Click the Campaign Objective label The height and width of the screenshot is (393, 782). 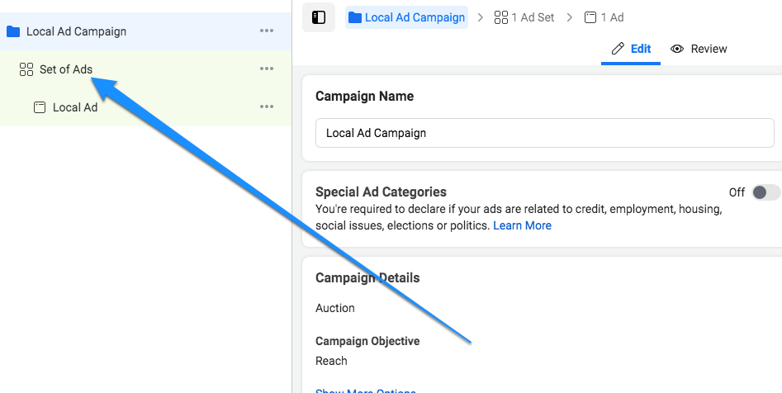pyautogui.click(x=367, y=341)
